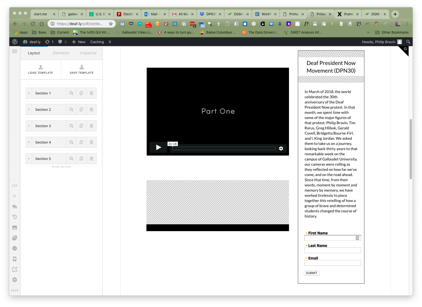Open the CSS editor in sidebar

click(15, 186)
